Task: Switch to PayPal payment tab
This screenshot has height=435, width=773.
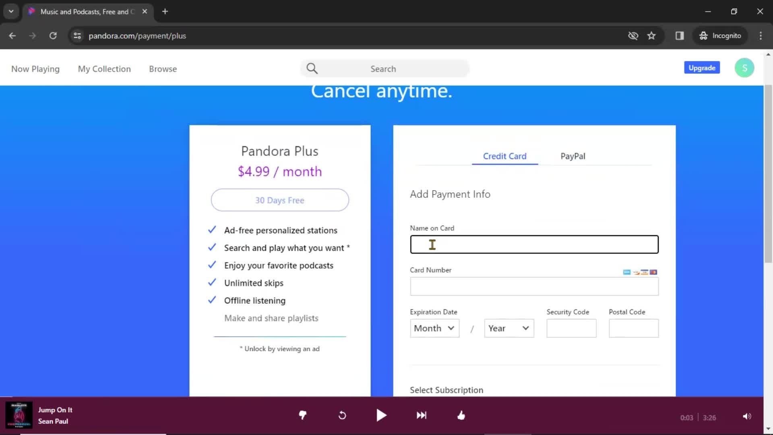Action: [x=573, y=156]
